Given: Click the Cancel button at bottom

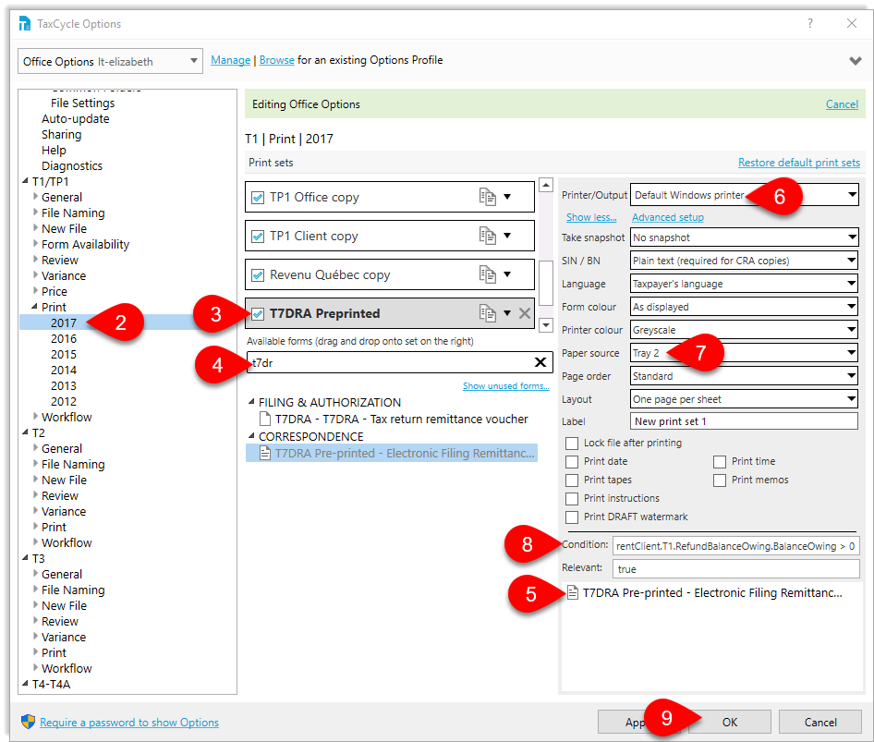Looking at the screenshot, I should point(819,722).
